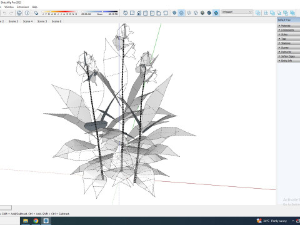The image size is (300, 225).
Task: Open the weather widget showing Partly sunny
Action: point(272,221)
